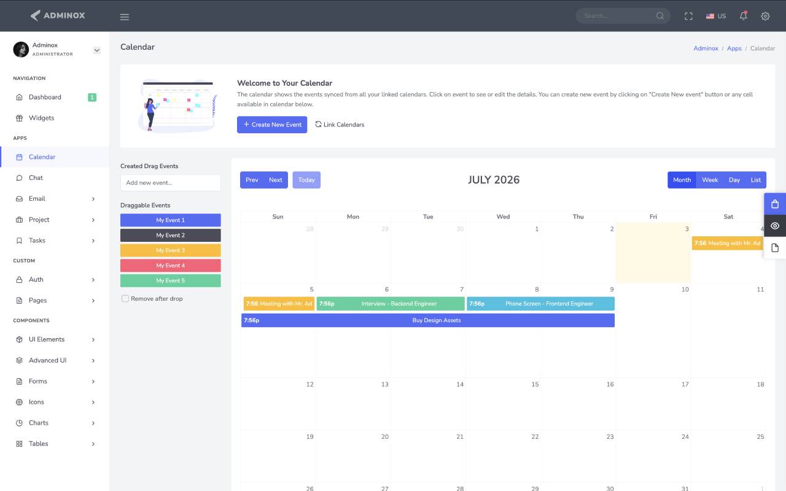
Task: Click the Forms file icon
Action: pyautogui.click(x=19, y=381)
